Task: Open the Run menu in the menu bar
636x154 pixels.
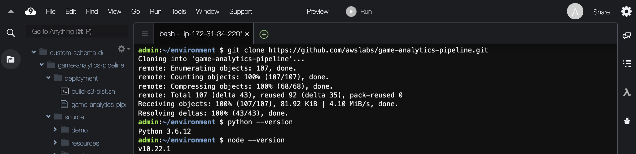Action: tap(155, 12)
